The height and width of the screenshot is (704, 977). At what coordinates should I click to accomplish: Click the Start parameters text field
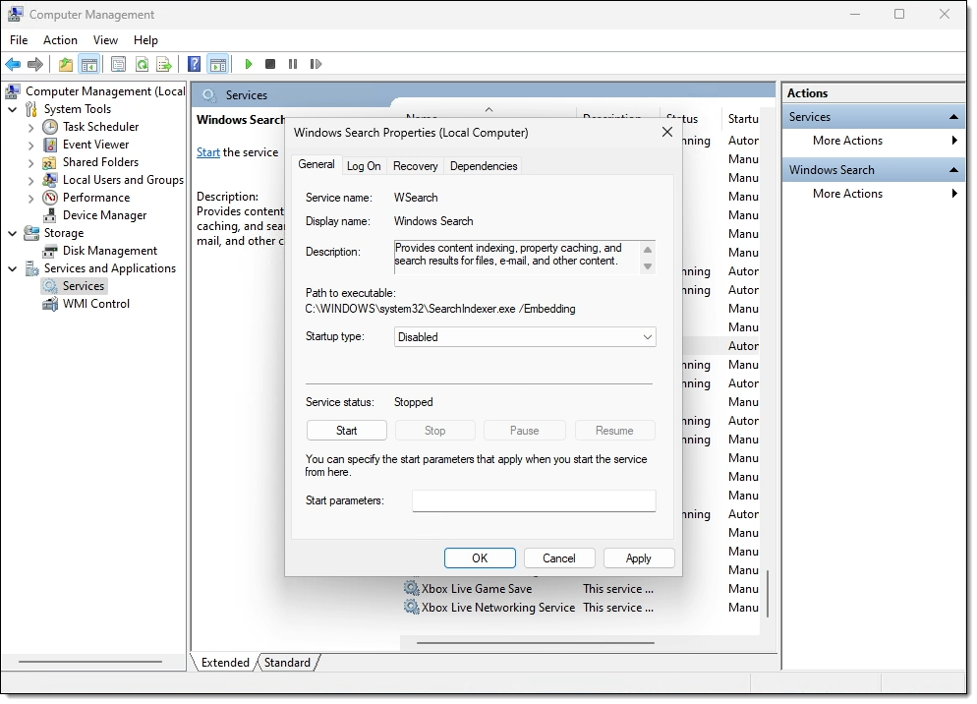[x=533, y=501]
